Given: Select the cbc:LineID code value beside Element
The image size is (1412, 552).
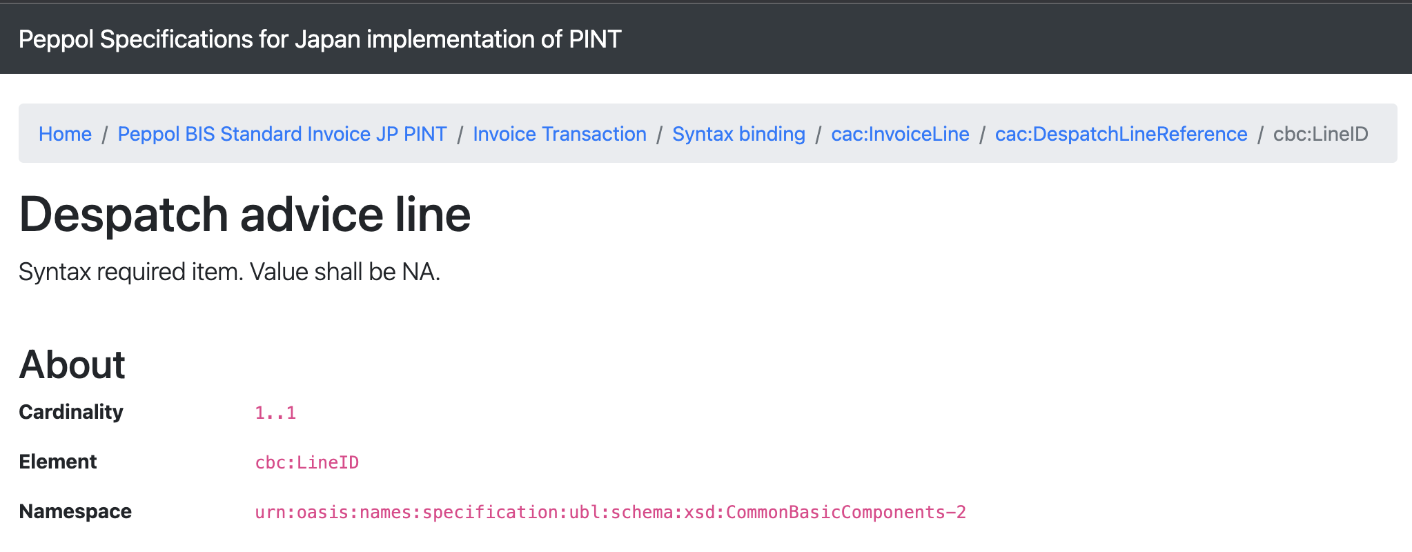Looking at the screenshot, I should click(x=307, y=462).
